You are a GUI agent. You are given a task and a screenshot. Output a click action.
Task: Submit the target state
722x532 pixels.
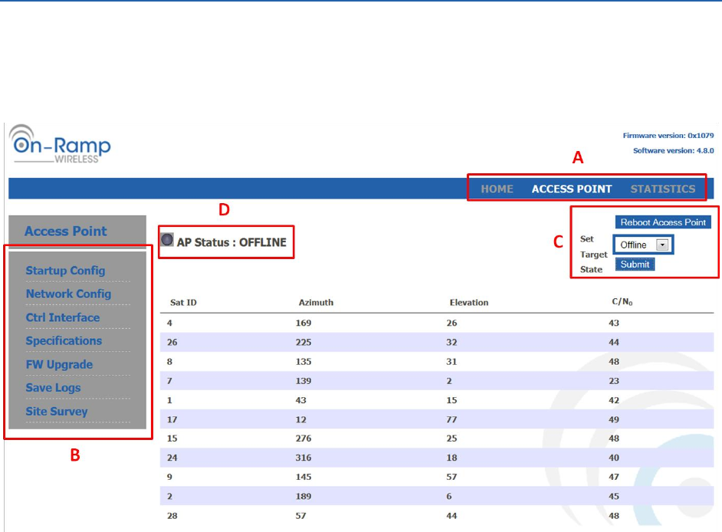coord(635,264)
